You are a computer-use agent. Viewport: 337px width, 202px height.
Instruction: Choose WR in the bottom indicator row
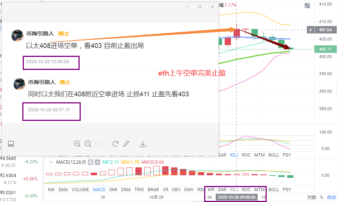pyautogui.click(x=211, y=189)
